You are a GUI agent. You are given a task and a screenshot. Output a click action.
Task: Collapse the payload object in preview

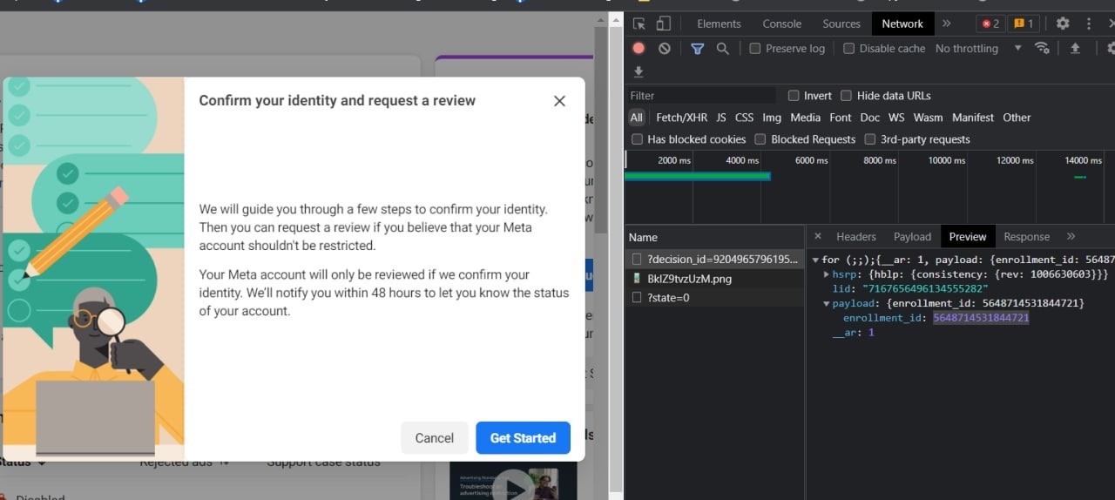click(826, 303)
